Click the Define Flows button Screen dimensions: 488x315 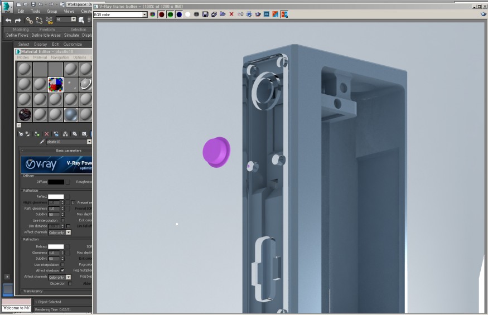tap(17, 35)
